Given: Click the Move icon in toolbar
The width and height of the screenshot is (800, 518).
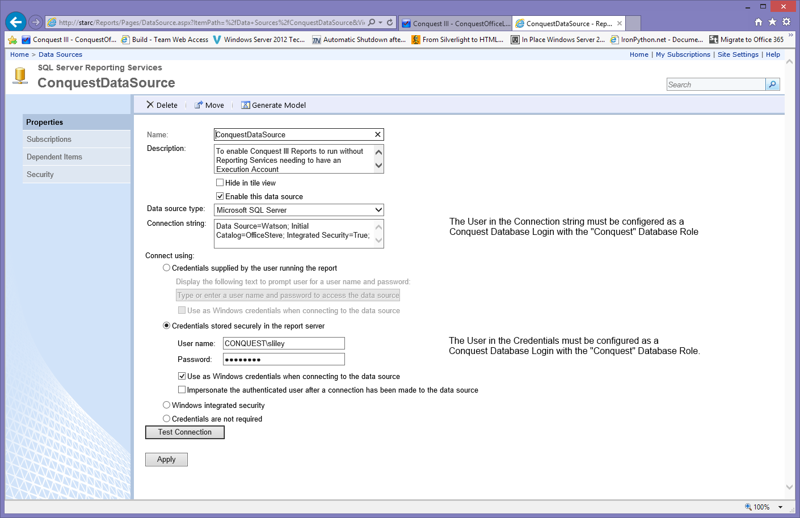Looking at the screenshot, I should (x=199, y=105).
